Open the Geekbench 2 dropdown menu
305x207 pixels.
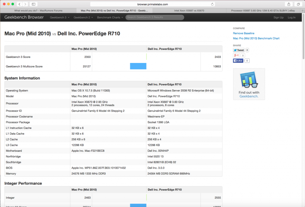(x=83, y=18)
